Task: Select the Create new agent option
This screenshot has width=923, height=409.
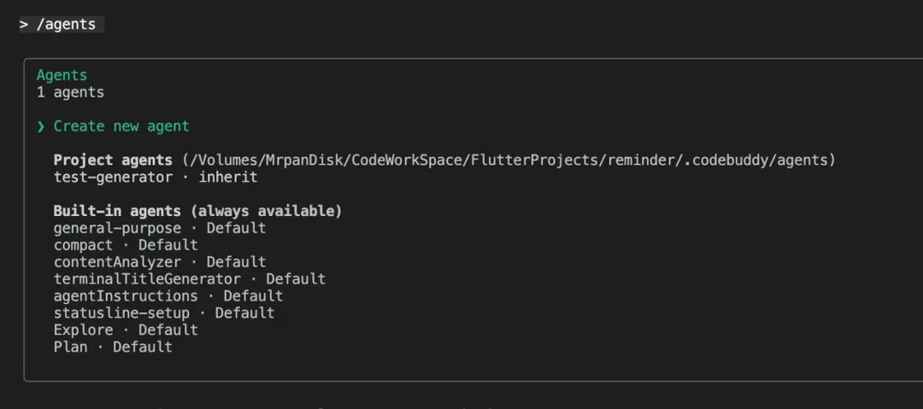Action: coord(121,126)
